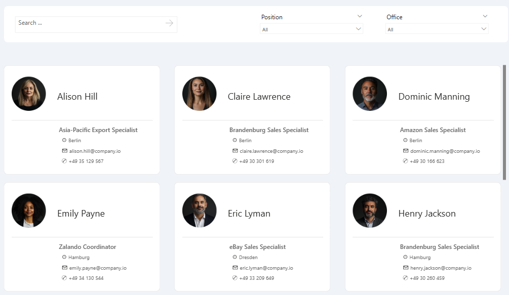Click the location icon next to Hamburg for Henry Jackson
The height and width of the screenshot is (295, 509).
click(x=405, y=257)
